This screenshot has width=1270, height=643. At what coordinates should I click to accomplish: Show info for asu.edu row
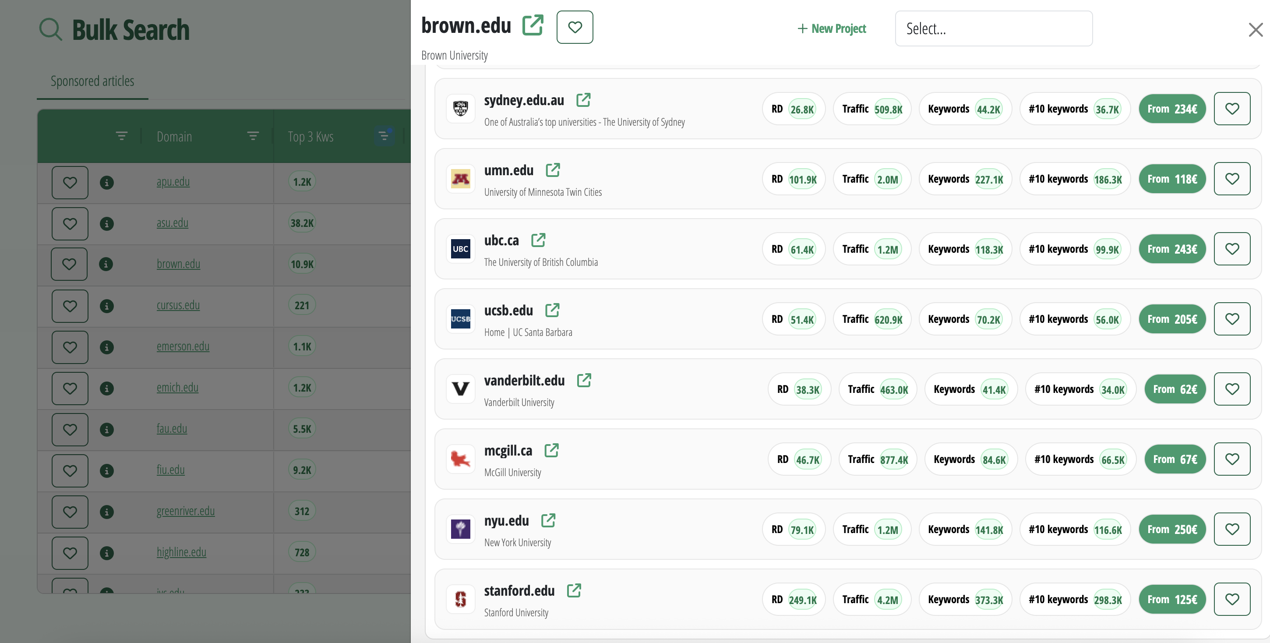click(x=106, y=223)
